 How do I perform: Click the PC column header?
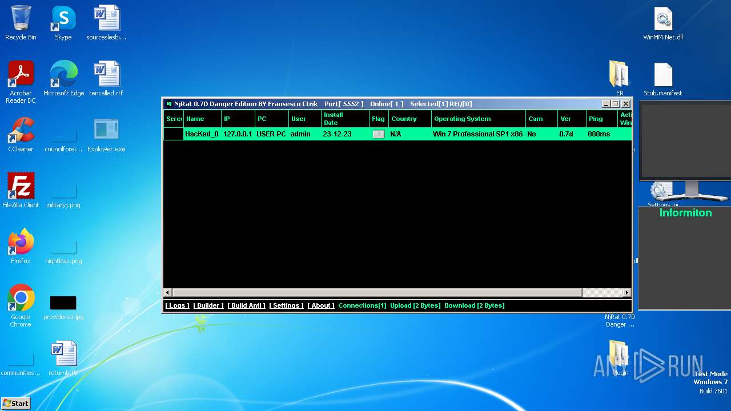point(271,119)
